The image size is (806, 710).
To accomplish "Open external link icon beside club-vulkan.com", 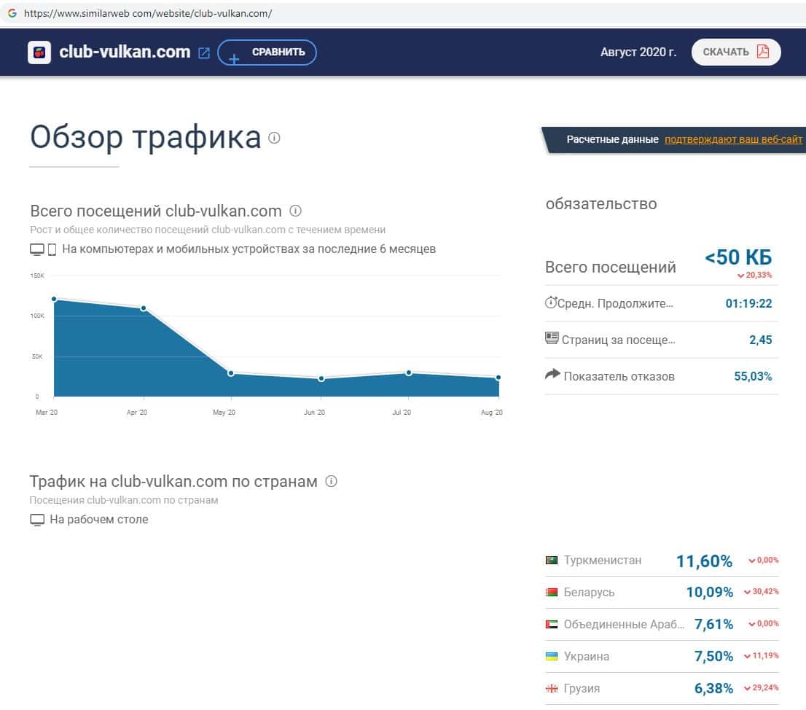I will click(x=204, y=52).
